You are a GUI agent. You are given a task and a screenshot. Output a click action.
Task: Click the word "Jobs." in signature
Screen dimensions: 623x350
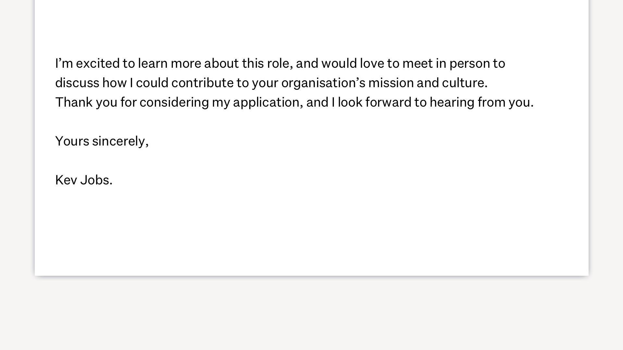(x=96, y=180)
